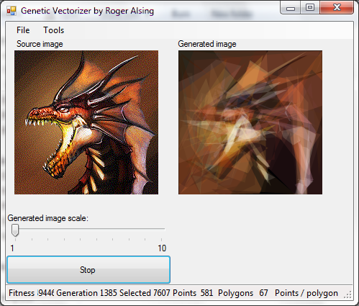Click the generated polygon dragon image

250,122
